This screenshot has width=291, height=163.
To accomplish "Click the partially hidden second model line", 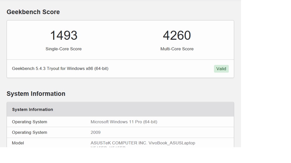I will coord(108,146).
